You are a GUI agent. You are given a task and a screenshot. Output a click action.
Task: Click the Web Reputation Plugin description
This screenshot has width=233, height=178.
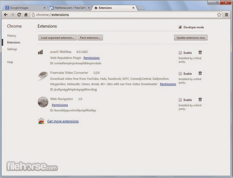pyautogui.click(x=66, y=58)
